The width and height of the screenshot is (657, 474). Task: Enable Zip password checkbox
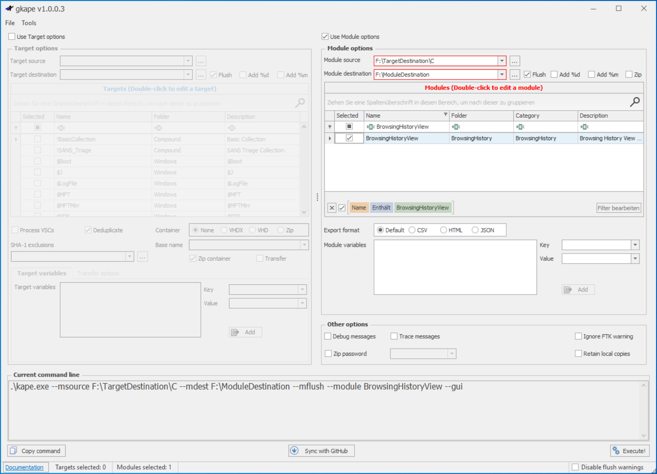click(328, 354)
